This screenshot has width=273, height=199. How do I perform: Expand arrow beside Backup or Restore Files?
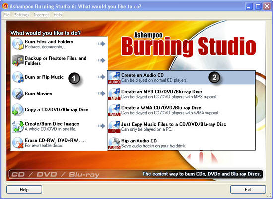pyautogui.click(x=101, y=60)
